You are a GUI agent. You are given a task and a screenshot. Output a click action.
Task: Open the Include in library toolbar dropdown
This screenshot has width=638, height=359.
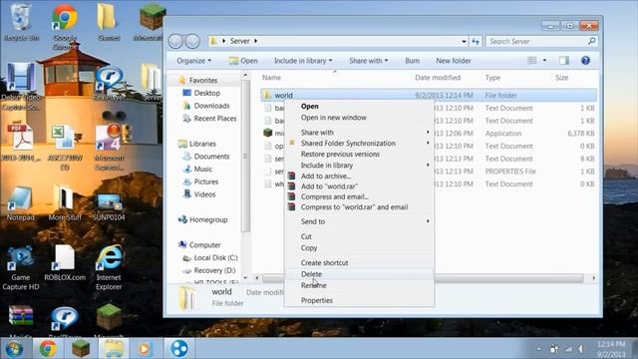coord(303,61)
